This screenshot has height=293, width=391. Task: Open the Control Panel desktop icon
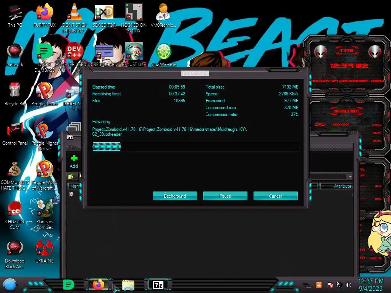(15, 134)
